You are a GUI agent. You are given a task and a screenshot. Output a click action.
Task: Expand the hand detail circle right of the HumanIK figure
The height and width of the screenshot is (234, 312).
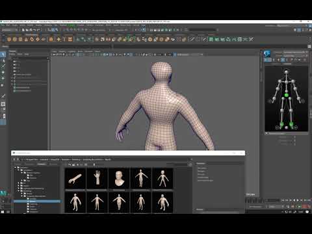pos(303,101)
